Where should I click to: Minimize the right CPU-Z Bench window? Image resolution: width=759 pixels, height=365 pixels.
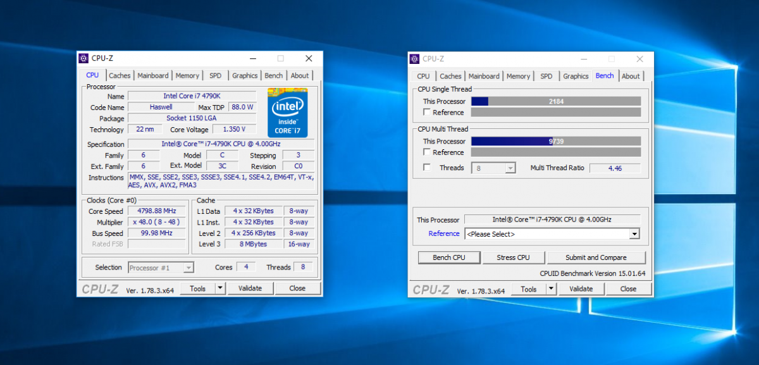click(584, 59)
